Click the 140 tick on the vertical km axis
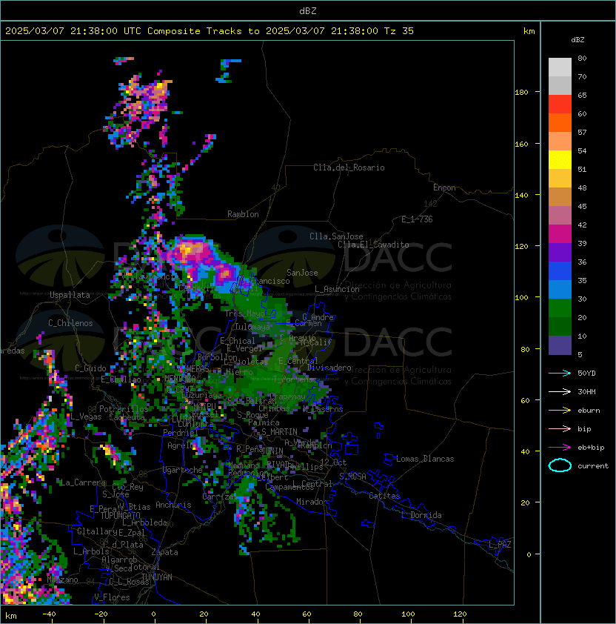This screenshot has width=616, height=624. pos(521,196)
